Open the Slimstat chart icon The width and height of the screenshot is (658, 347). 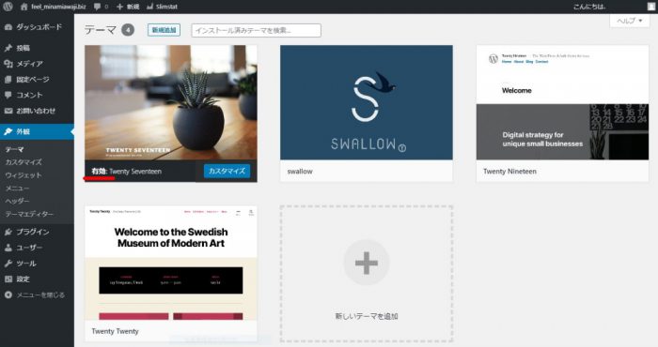(149, 7)
